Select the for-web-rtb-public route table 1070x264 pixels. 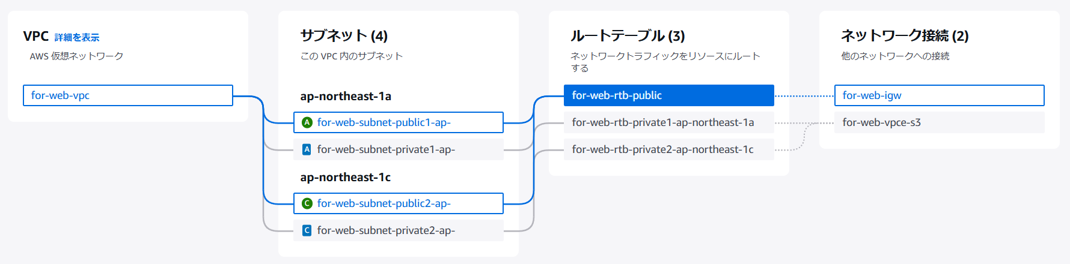669,95
